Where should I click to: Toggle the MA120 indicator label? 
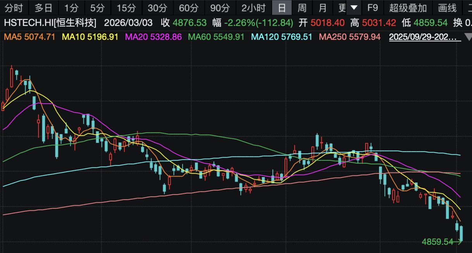282,37
